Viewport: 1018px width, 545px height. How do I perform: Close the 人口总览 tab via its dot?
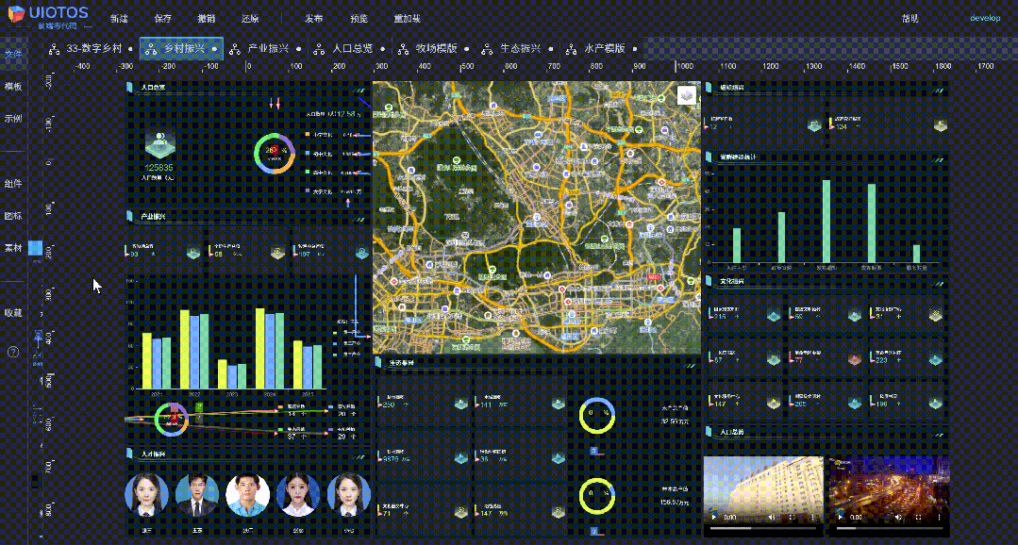tap(382, 49)
